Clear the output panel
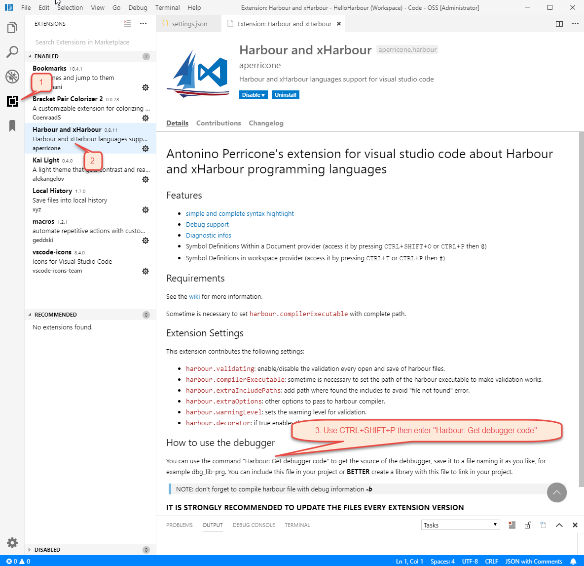This screenshot has height=566, width=584. pos(512,525)
